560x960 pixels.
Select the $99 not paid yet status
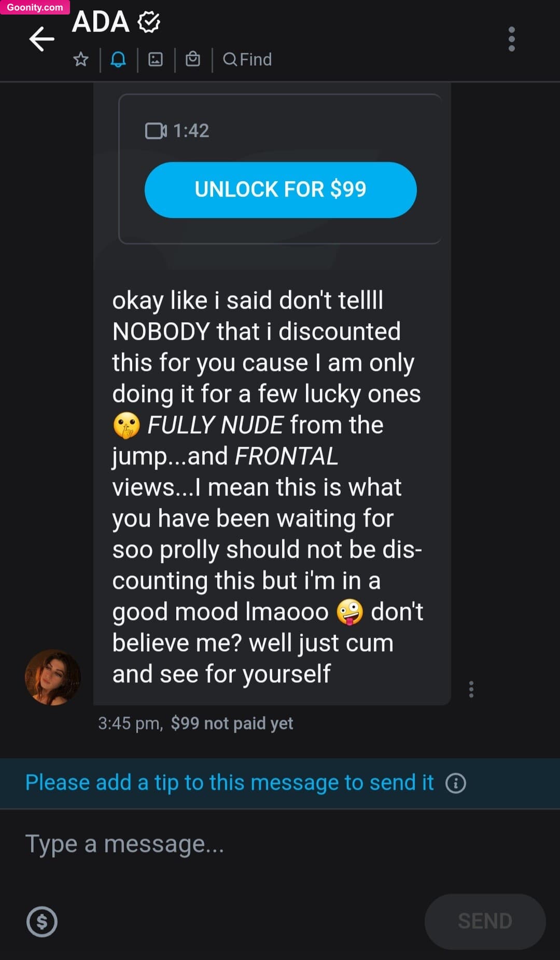[232, 723]
